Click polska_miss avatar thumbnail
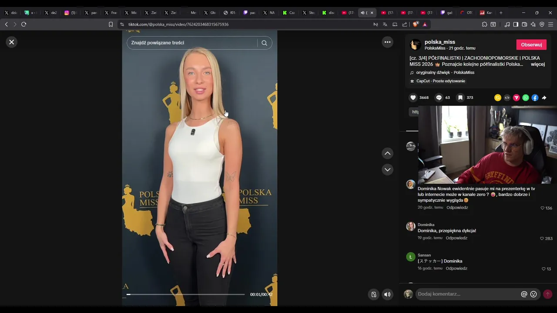The image size is (557, 313). (x=416, y=44)
